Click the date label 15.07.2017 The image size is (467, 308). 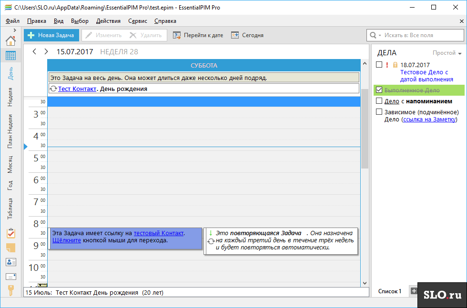[75, 52]
